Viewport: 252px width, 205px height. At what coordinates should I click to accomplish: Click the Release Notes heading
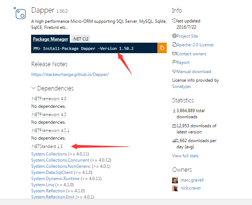click(x=49, y=64)
